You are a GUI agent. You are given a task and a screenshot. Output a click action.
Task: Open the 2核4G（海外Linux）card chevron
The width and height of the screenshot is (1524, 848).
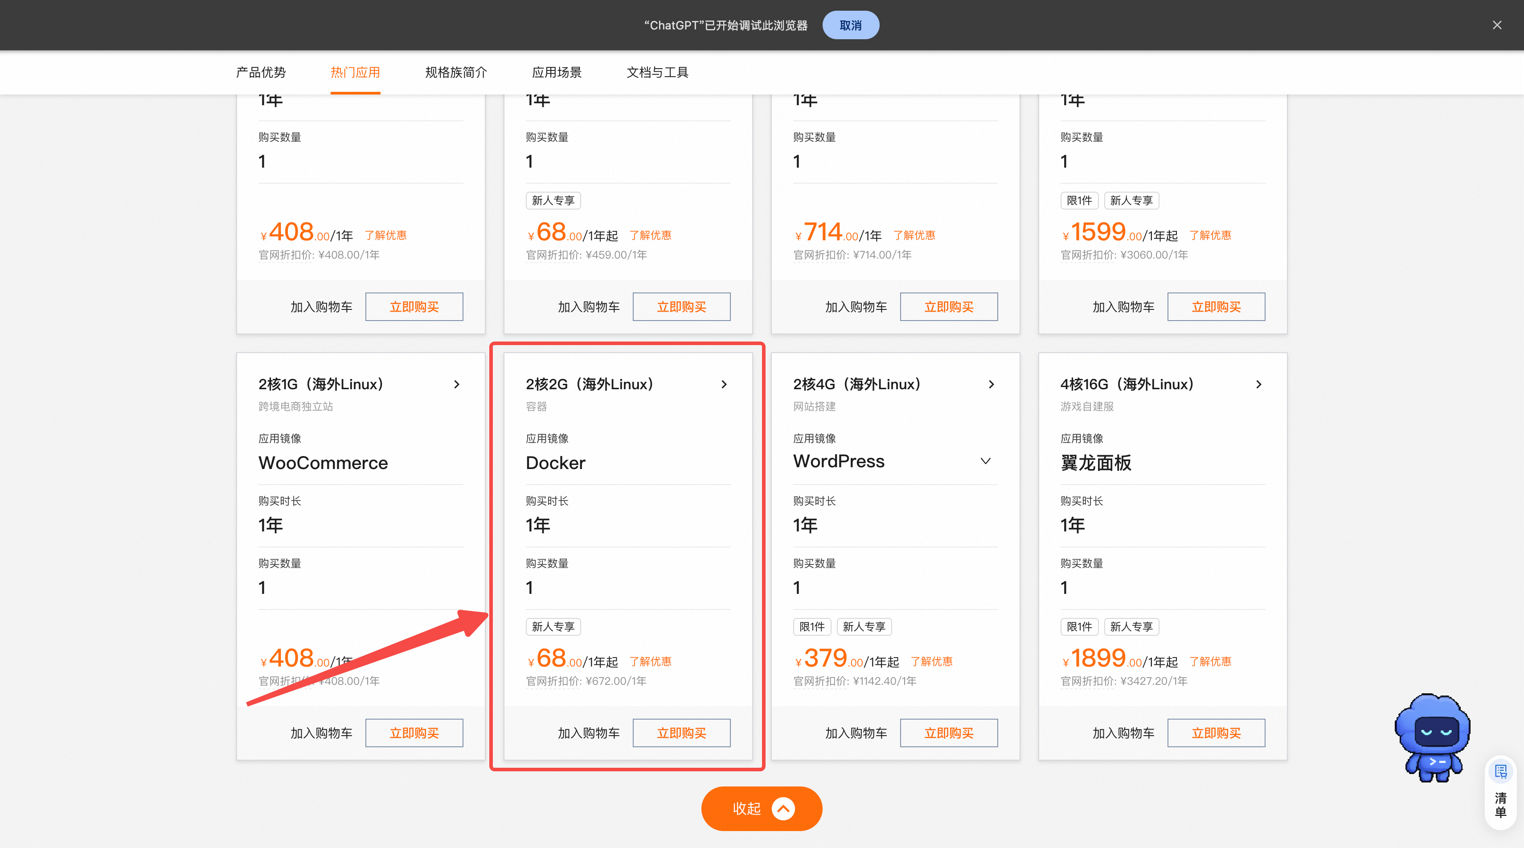tap(991, 384)
